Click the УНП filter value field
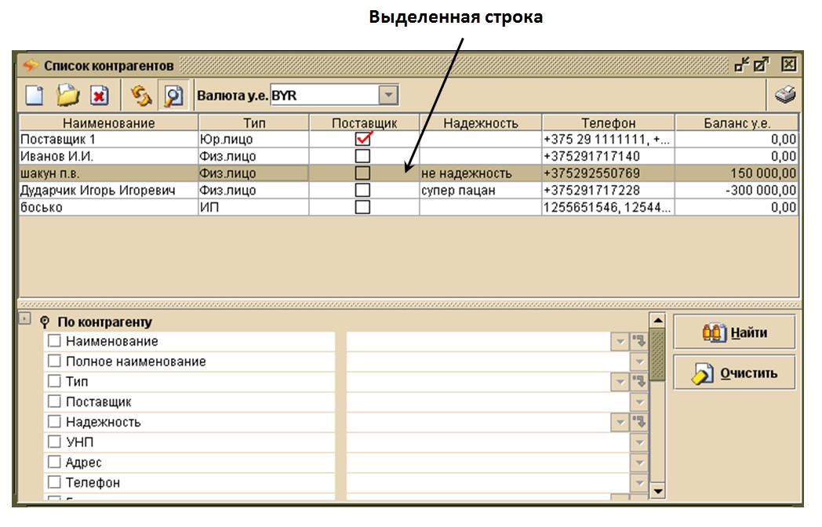The width and height of the screenshot is (822, 527). coord(488,442)
